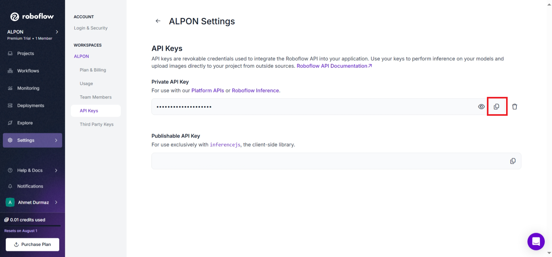Screen dimensions: 552x257
Task: Copy the Publishable API Key
Action: click(x=513, y=161)
